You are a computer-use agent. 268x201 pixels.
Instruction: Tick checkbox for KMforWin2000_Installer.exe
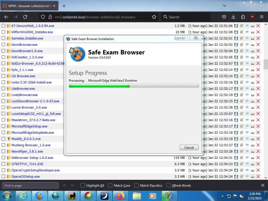[x=3, y=32]
